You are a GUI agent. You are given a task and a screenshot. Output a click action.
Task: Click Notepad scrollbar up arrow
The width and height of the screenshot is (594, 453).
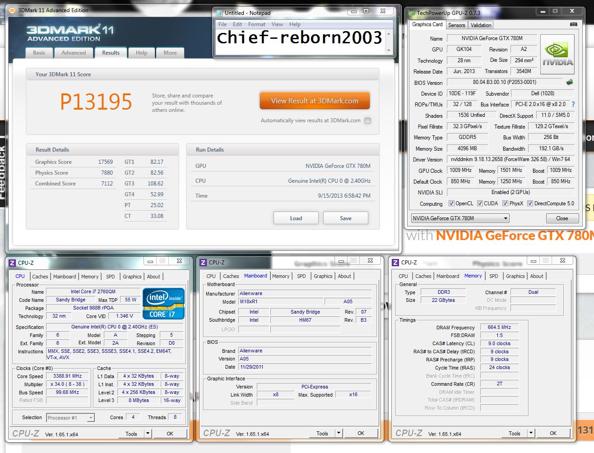(x=390, y=33)
